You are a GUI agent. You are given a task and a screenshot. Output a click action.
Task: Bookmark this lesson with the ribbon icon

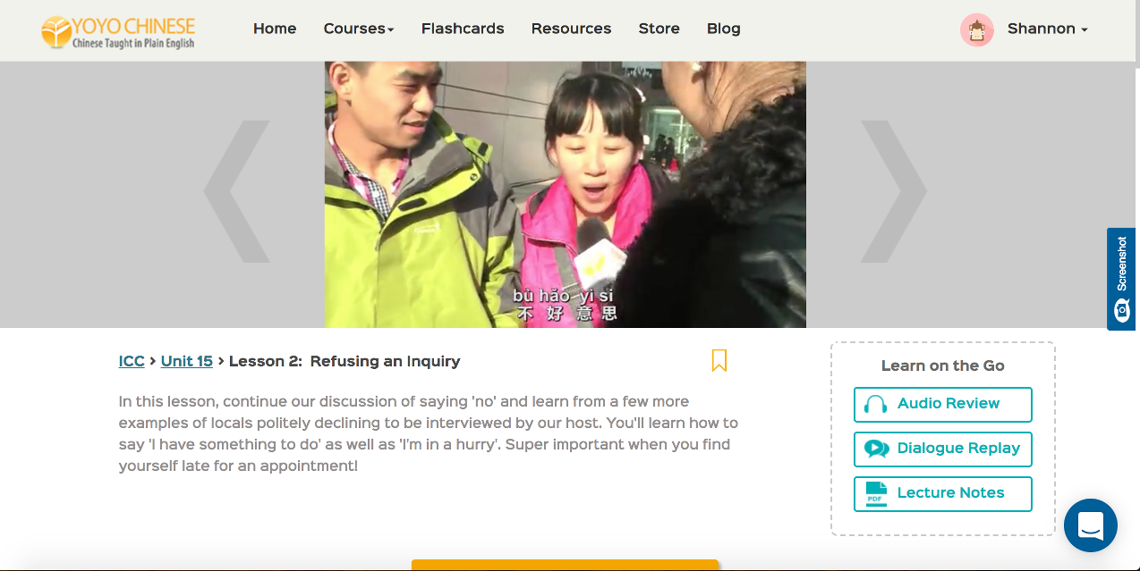click(x=719, y=360)
